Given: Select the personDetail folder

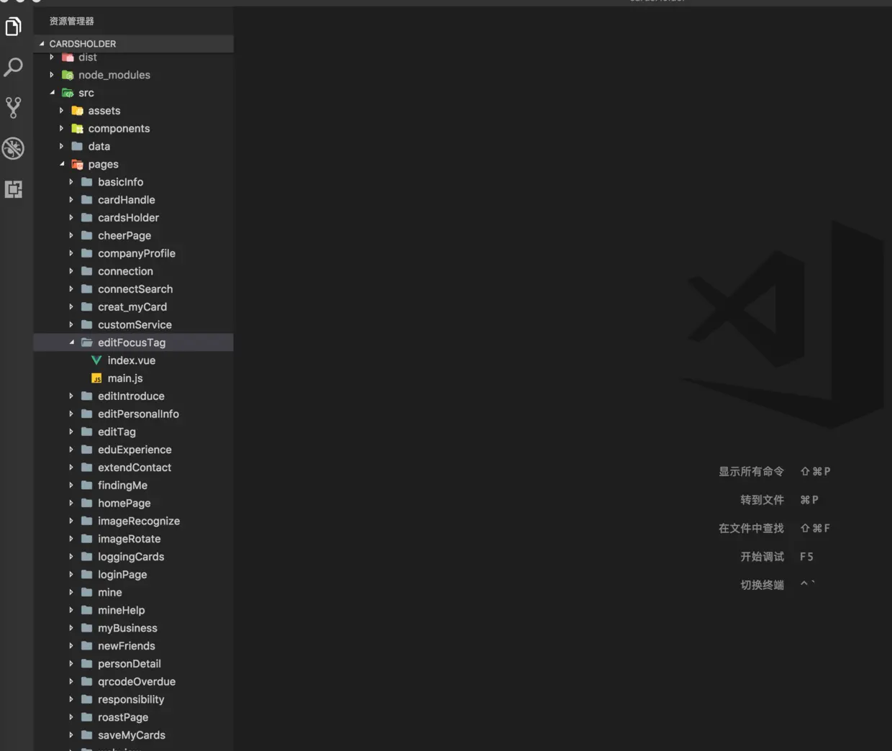Looking at the screenshot, I should click(134, 664).
